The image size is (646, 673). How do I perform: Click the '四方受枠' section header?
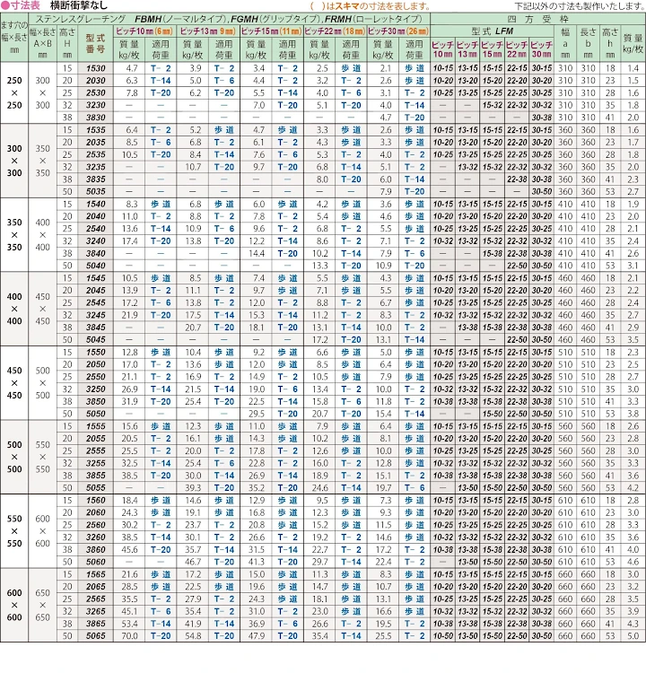tap(537, 20)
